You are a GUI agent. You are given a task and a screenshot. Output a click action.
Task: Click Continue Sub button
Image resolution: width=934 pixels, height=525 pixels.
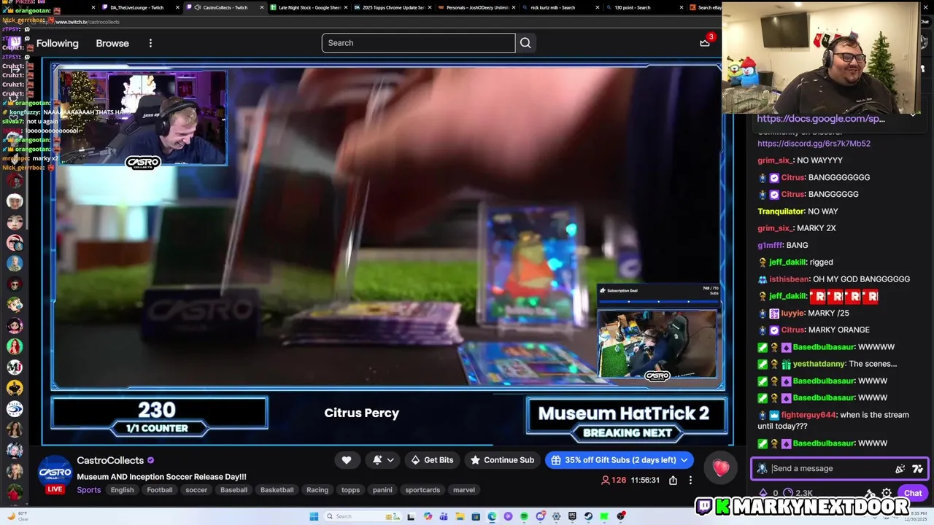coord(502,460)
